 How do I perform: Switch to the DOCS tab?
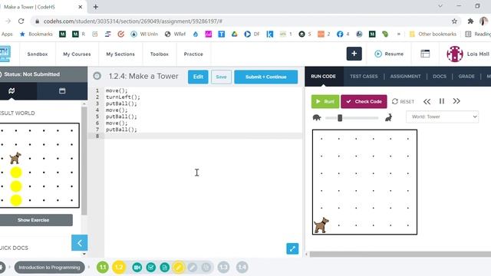point(440,77)
